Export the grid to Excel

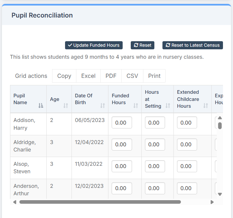(88, 76)
